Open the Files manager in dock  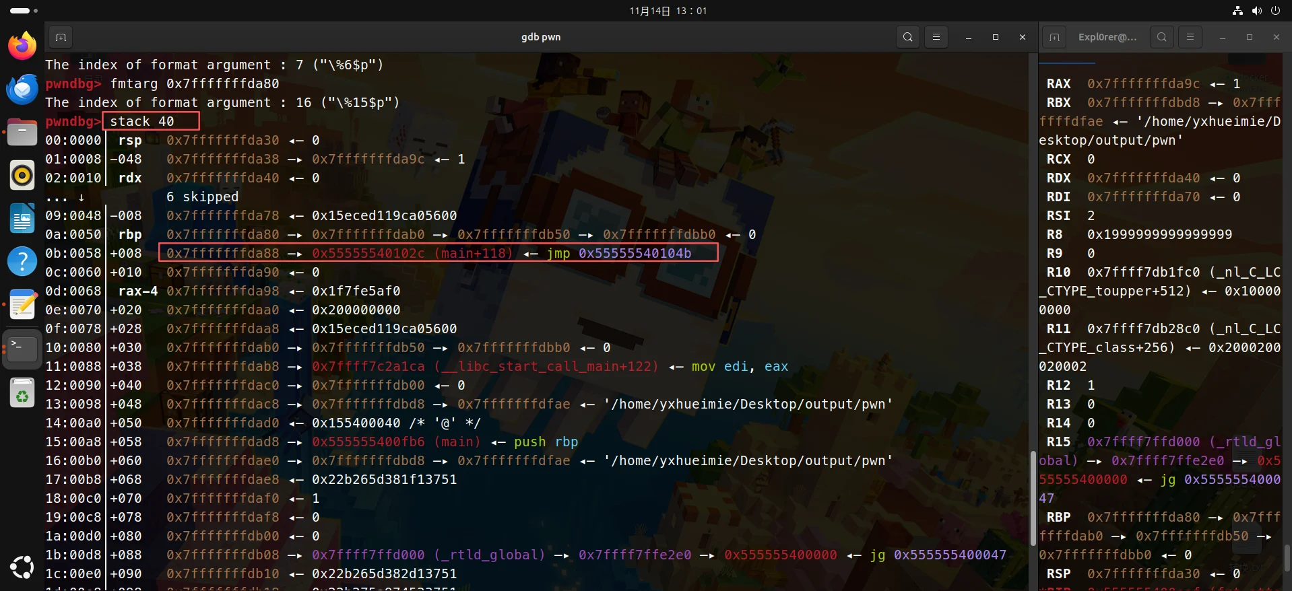[x=22, y=132]
